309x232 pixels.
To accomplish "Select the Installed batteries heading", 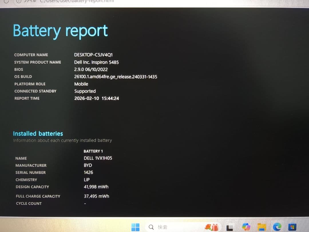I will tap(38, 133).
